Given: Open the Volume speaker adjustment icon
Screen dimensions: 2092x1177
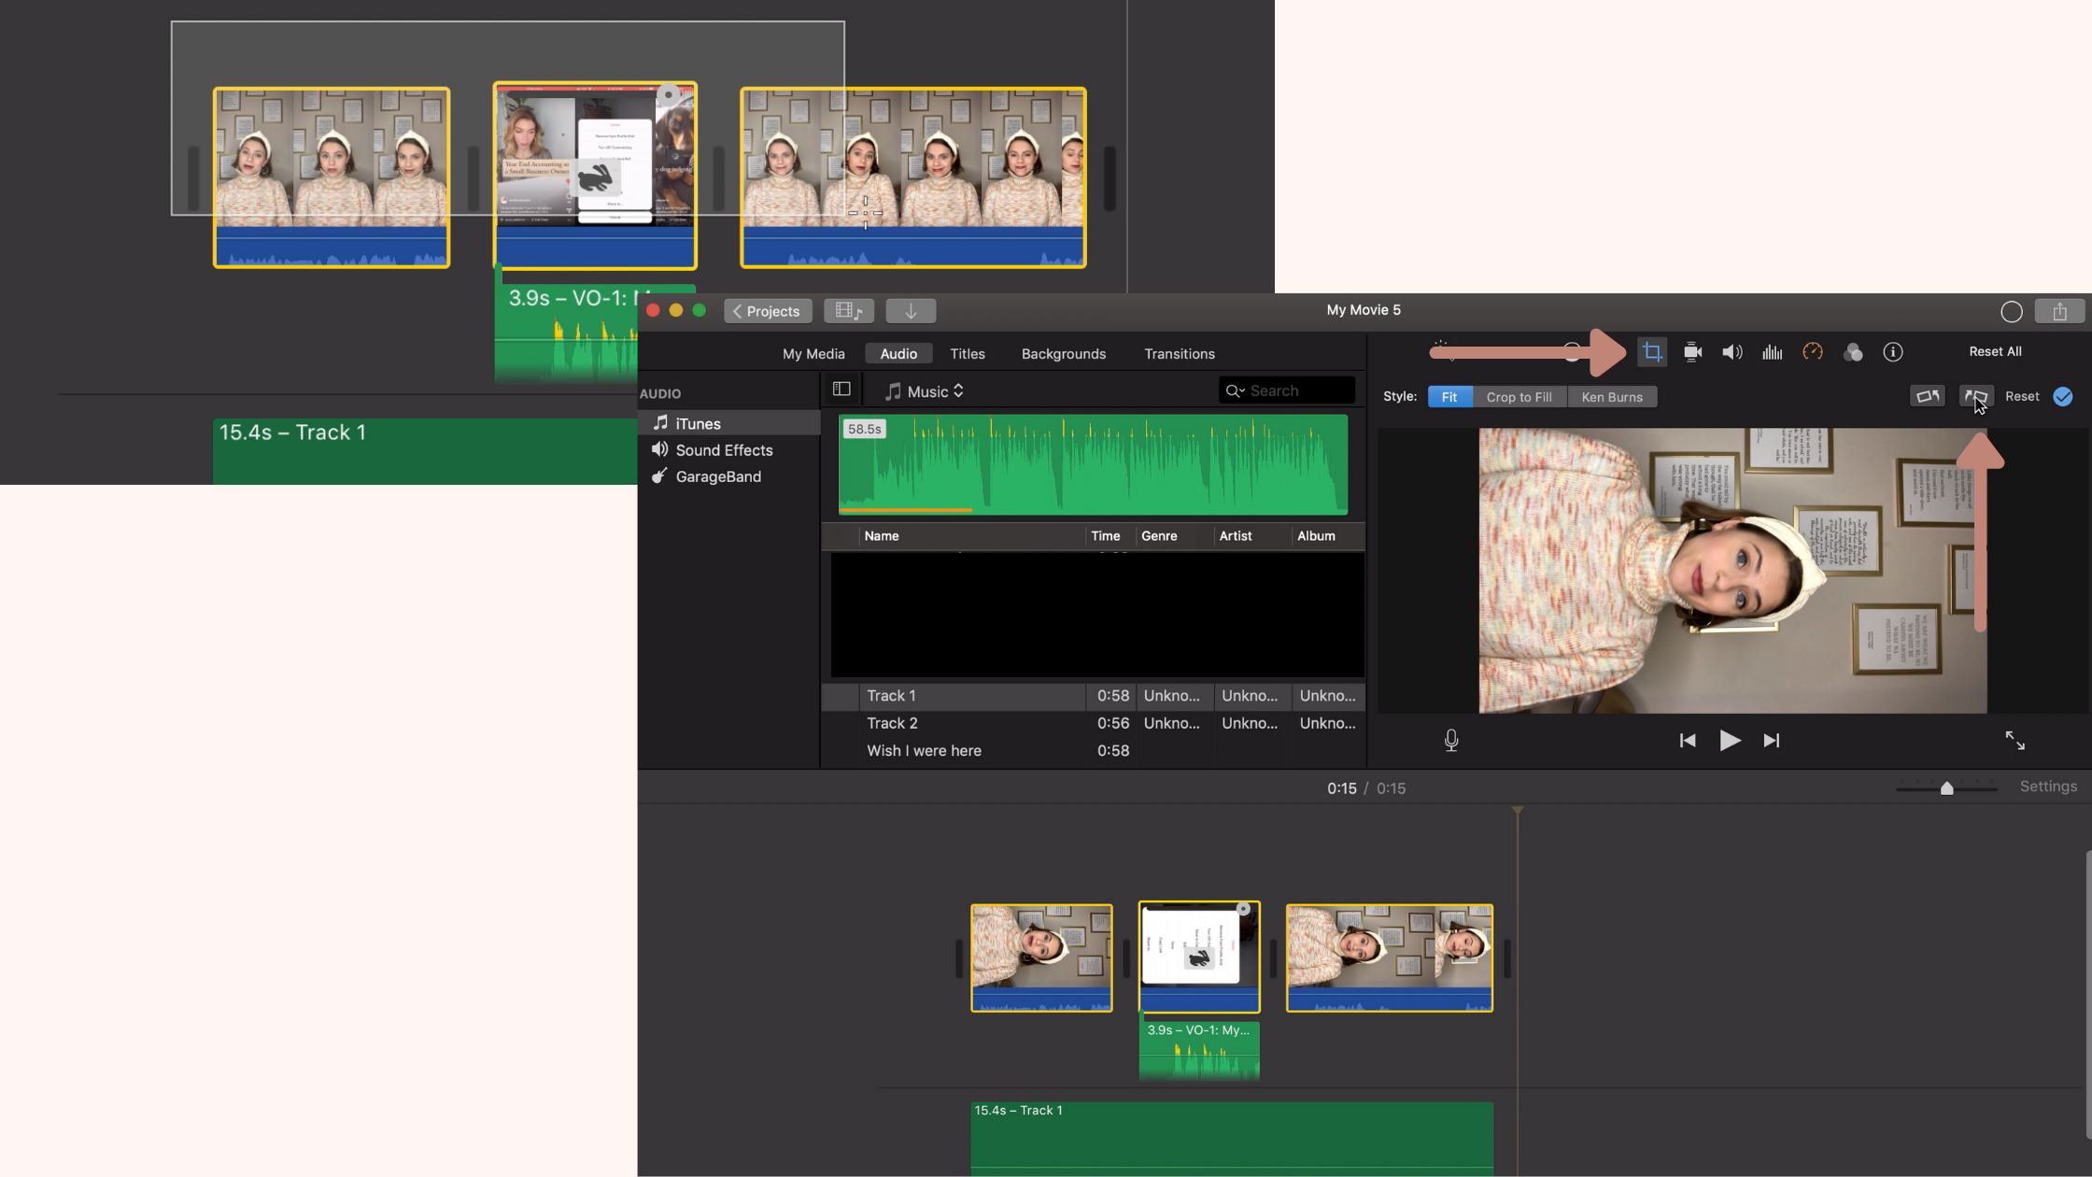Looking at the screenshot, I should point(1732,352).
